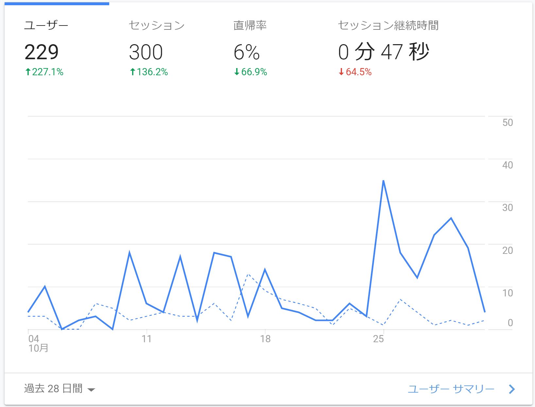Click the 0 分 47 秒 duration value
Screen dimensions: 535x407
[x=384, y=52]
